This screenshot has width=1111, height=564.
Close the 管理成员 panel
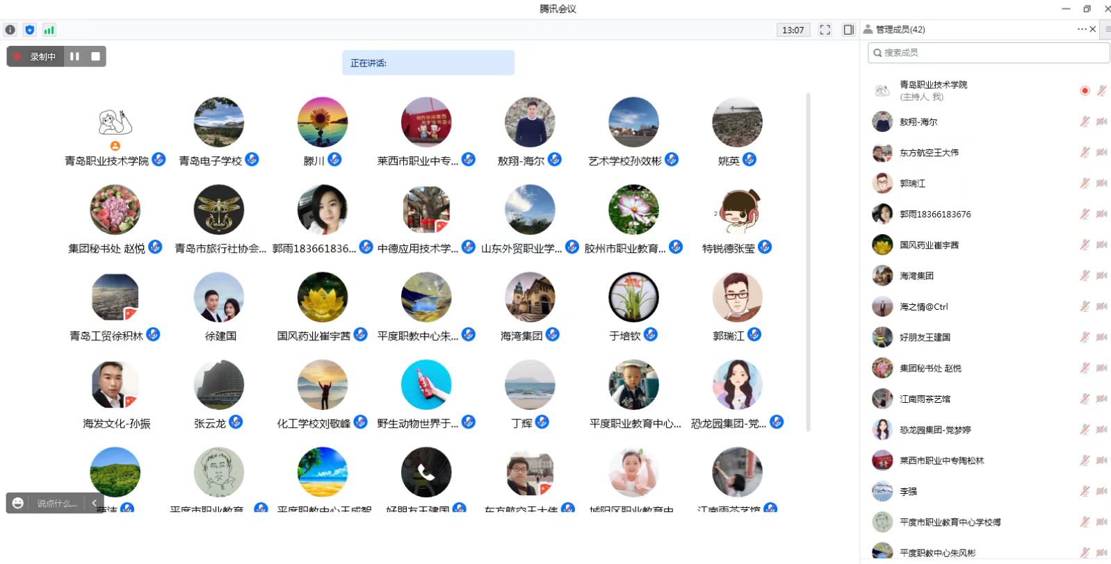1093,29
